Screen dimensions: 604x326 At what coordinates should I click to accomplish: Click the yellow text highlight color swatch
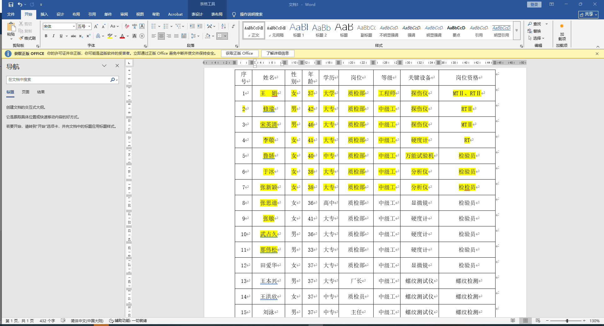(110, 36)
